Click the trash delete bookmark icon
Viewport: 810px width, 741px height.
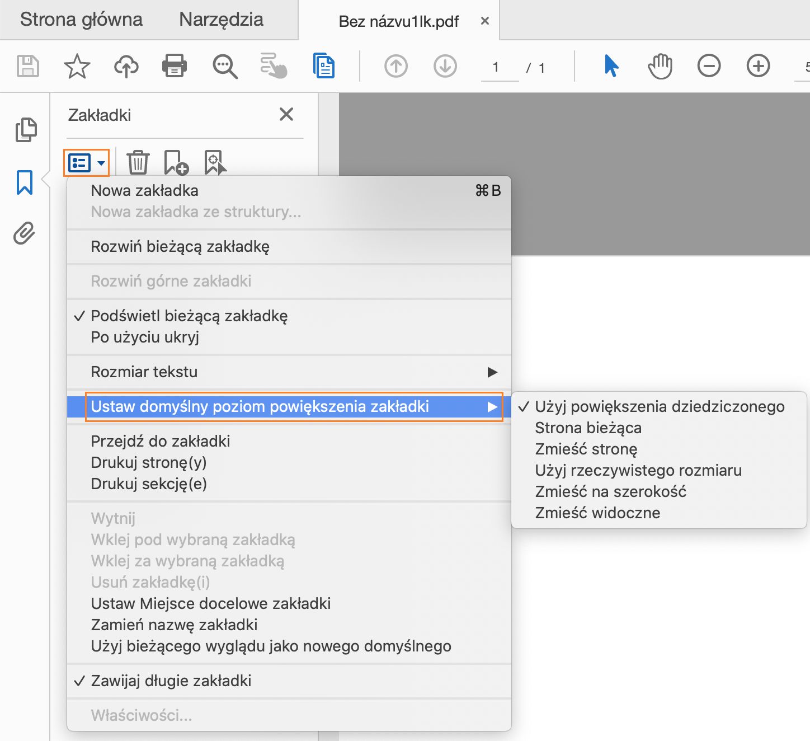[x=138, y=162]
